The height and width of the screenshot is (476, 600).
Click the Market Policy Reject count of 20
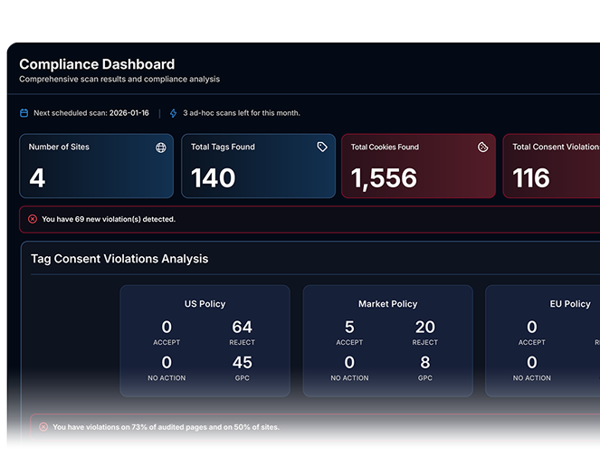tap(424, 327)
